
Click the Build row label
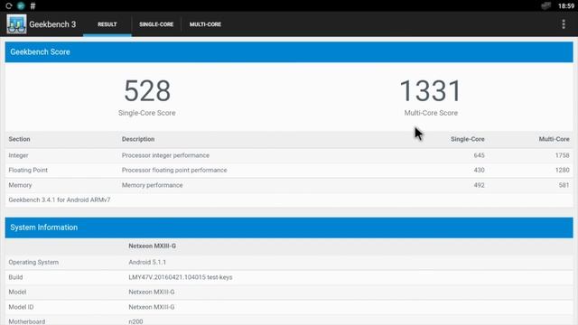[x=15, y=277]
